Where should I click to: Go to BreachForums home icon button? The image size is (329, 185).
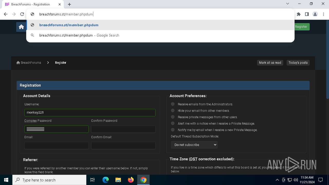[21, 27]
